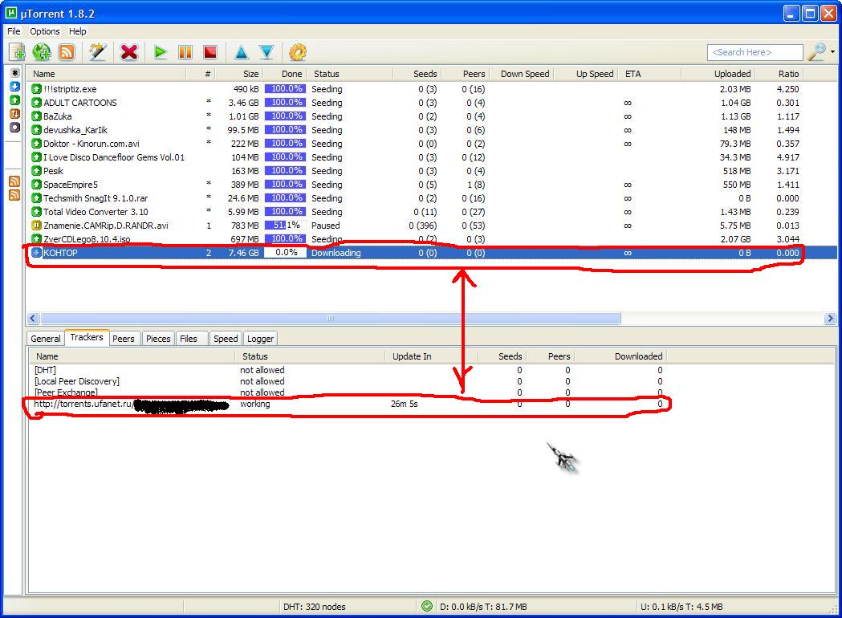
Task: Click the orange Pause torrent icon
Action: 185,52
